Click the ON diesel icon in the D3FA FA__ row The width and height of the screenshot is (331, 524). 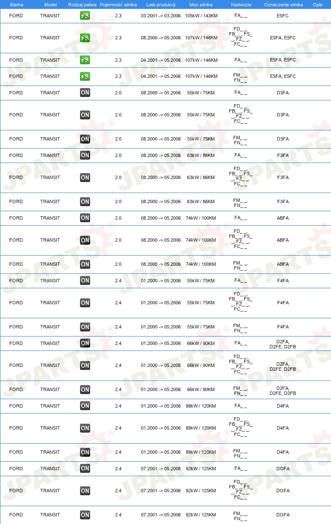[85, 93]
